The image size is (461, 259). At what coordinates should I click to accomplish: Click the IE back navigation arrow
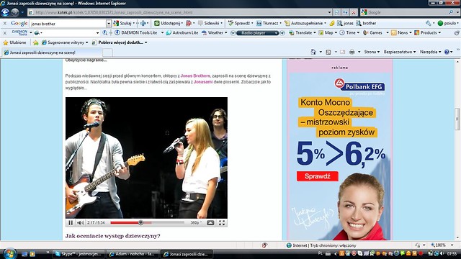point(5,12)
